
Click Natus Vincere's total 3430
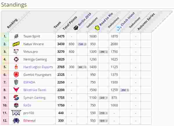(x=61, y=44)
